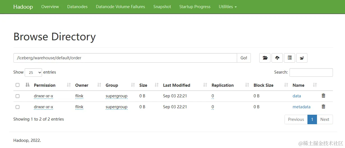Sort the table by Last Modified column
The image size is (345, 148).
coord(177,85)
